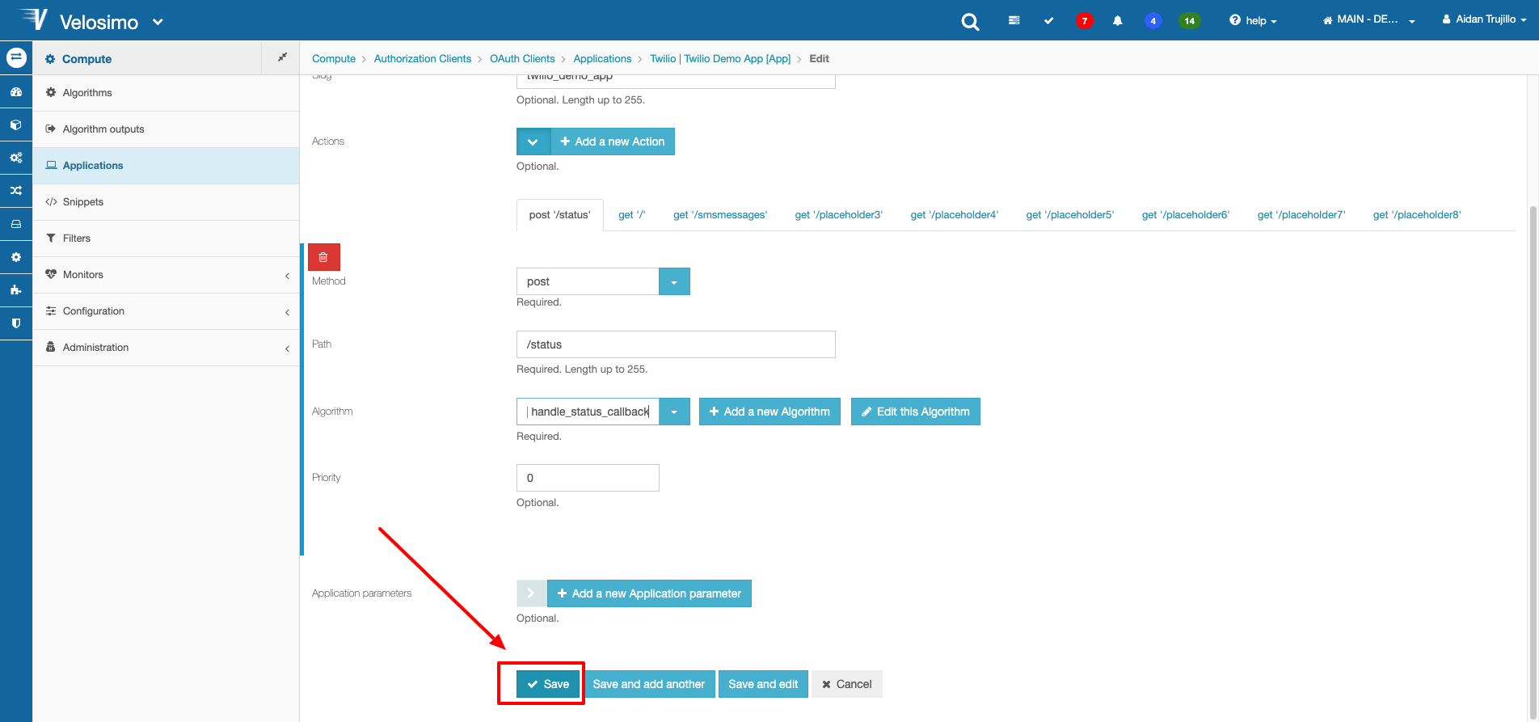Image resolution: width=1539 pixels, height=722 pixels.
Task: Open Filters in the sidebar
Action: (166, 239)
